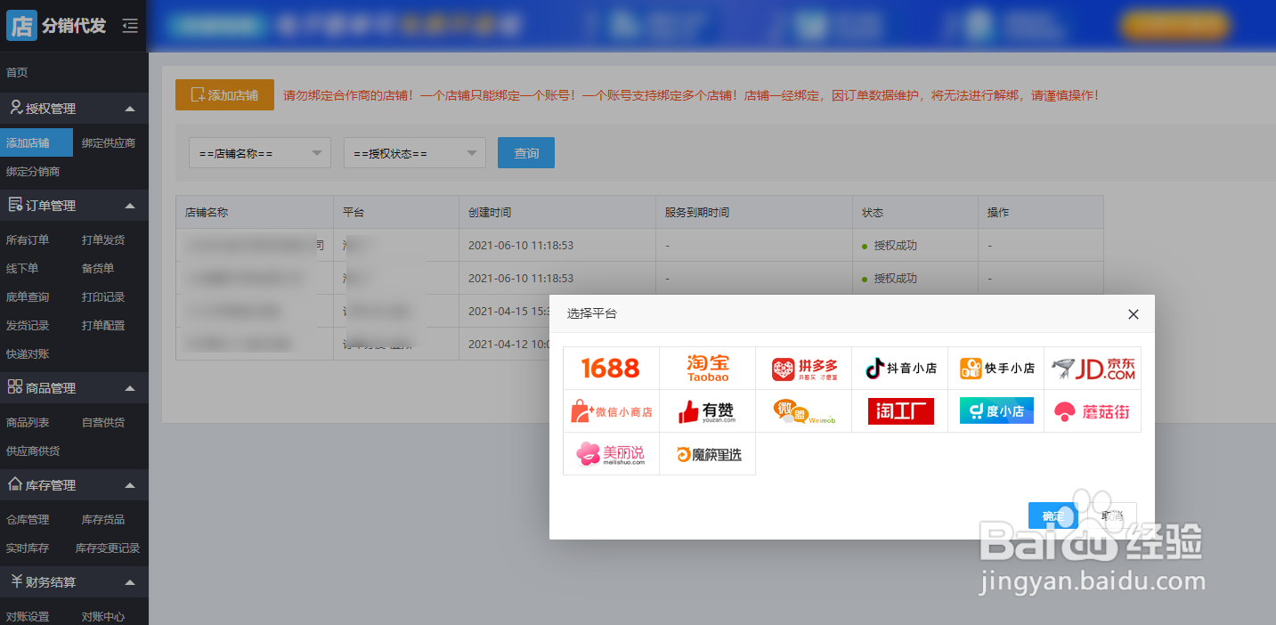Pick the 度小店 platform logo
Screen dimensions: 1276x625
pyautogui.click(x=996, y=410)
